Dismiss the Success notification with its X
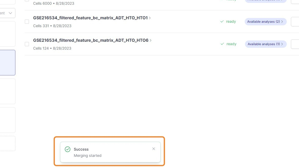The height and width of the screenshot is (167, 299). pyautogui.click(x=154, y=149)
